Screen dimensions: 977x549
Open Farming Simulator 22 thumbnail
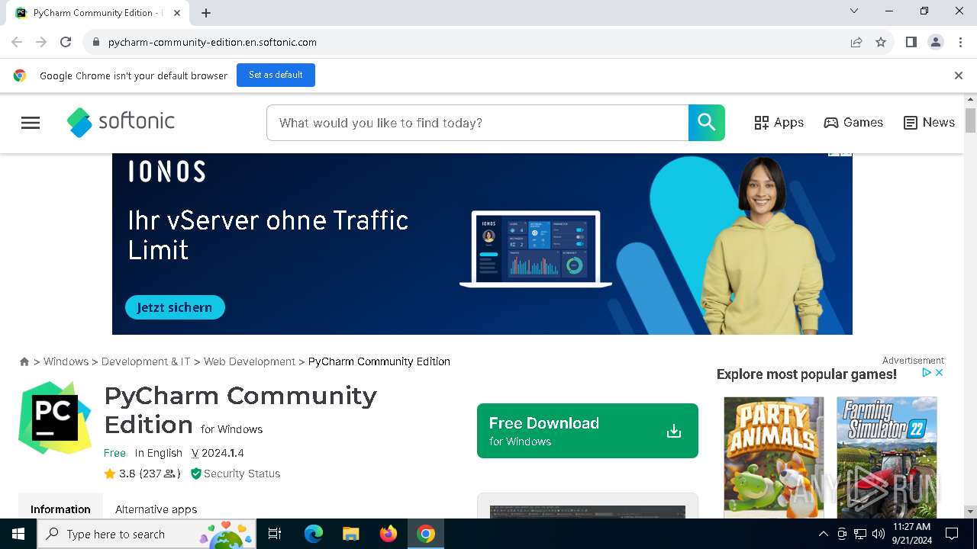pos(887,457)
